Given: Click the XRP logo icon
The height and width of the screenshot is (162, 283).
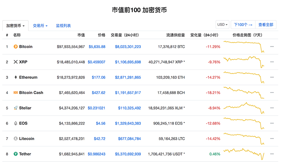Looking at the screenshot, I should [15, 62].
